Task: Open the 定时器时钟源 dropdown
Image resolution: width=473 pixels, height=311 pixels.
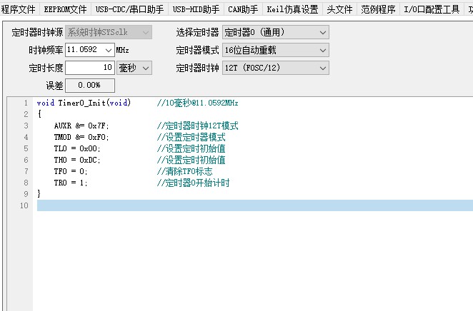Action: pyautogui.click(x=109, y=32)
